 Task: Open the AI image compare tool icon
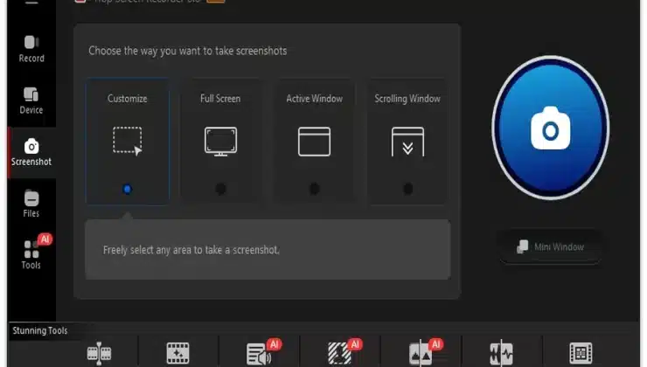[421, 353]
